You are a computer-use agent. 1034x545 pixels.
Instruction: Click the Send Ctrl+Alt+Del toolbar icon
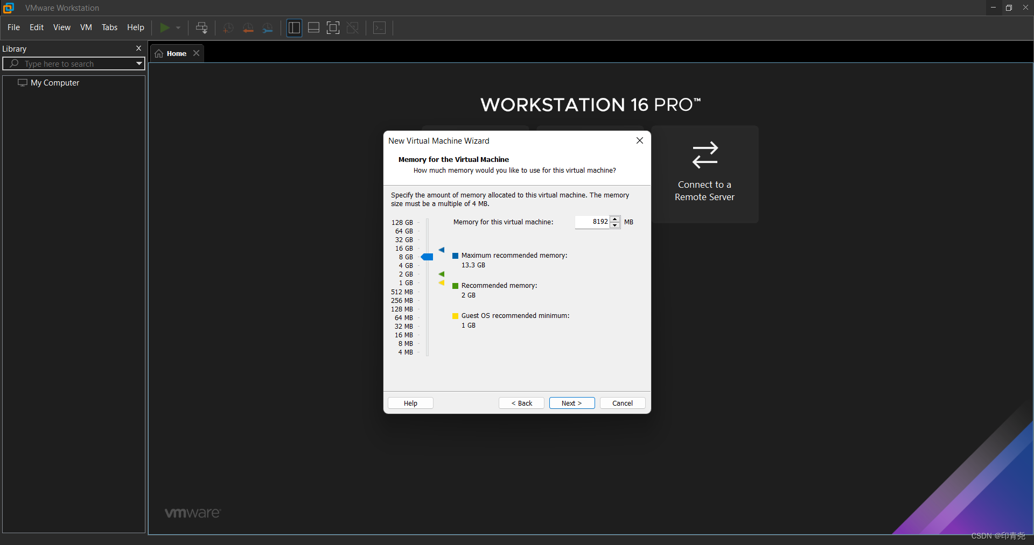(202, 28)
